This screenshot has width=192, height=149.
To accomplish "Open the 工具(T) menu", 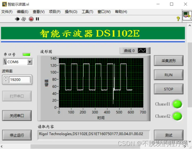I will [87, 12].
